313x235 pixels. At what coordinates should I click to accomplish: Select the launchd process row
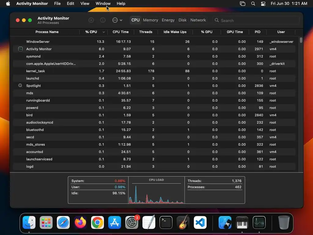click(x=154, y=78)
